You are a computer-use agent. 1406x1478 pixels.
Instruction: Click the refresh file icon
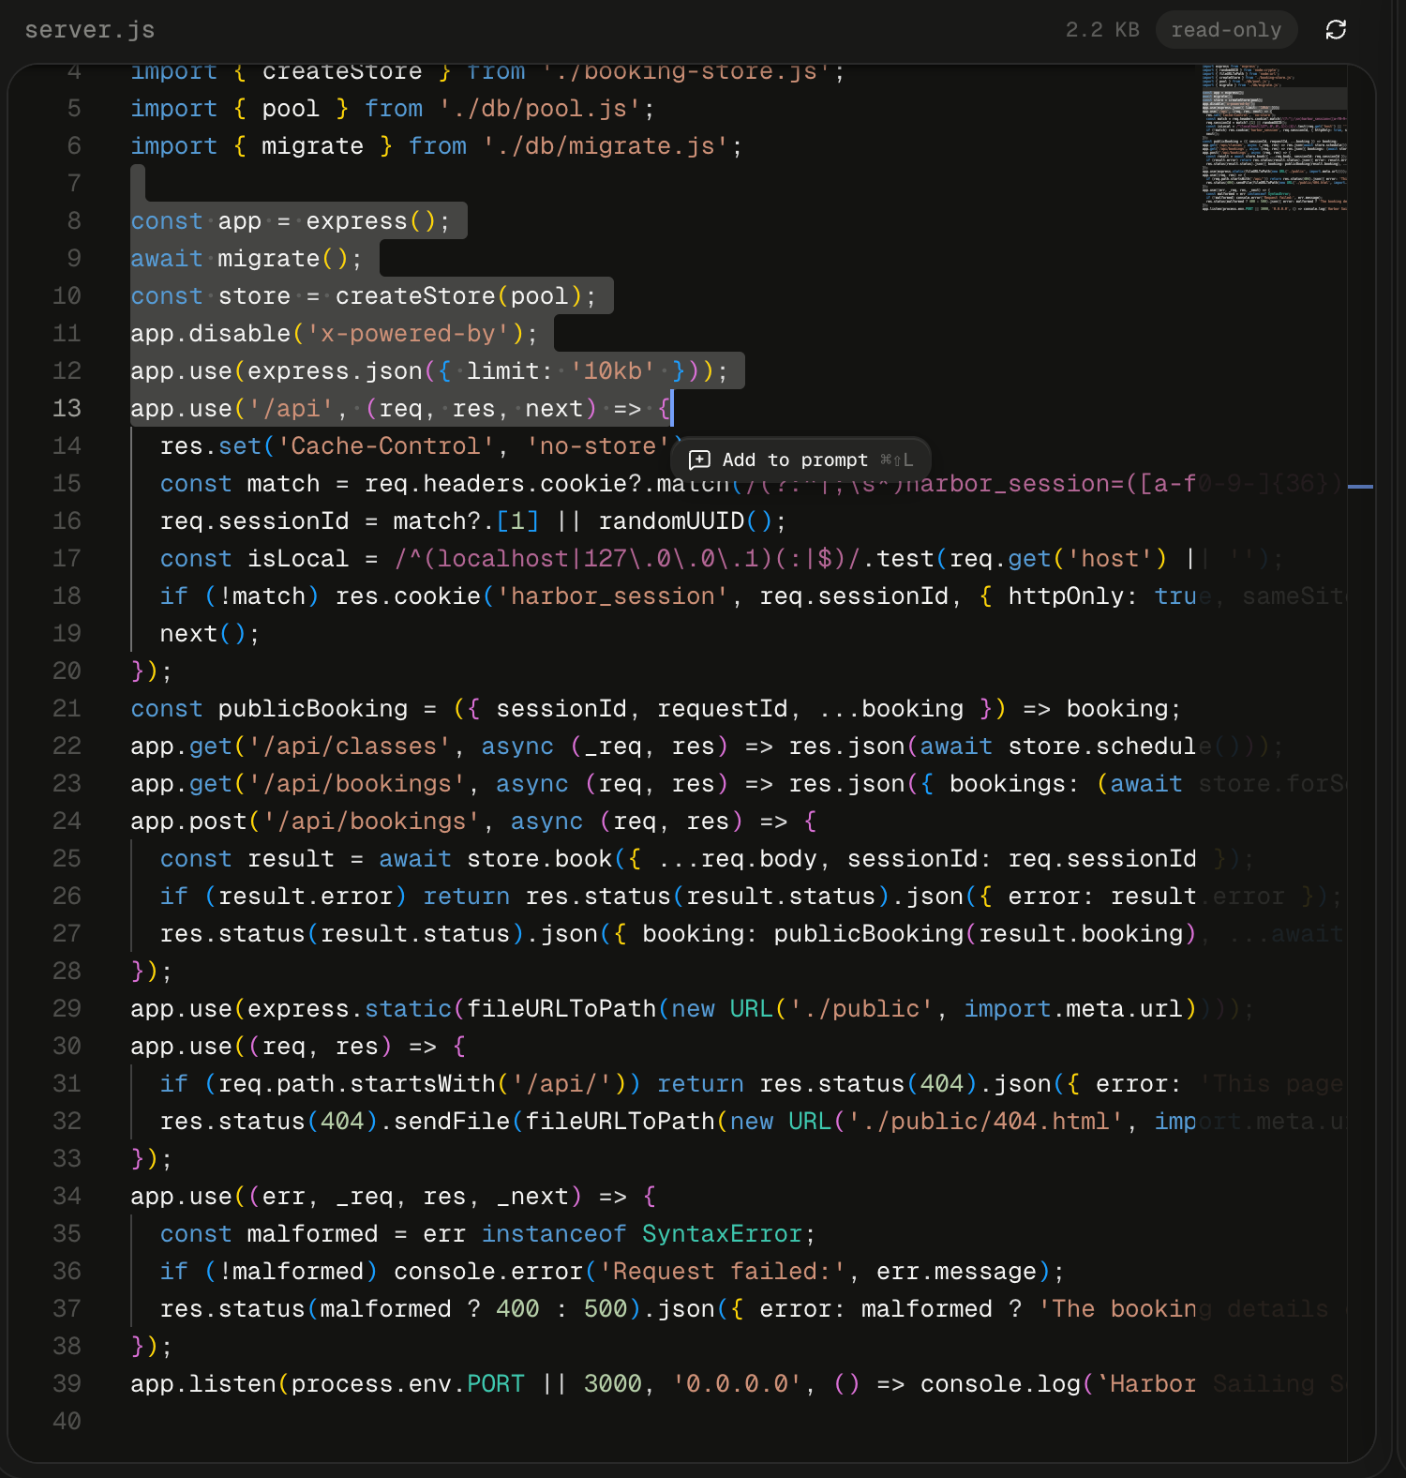[1336, 30]
